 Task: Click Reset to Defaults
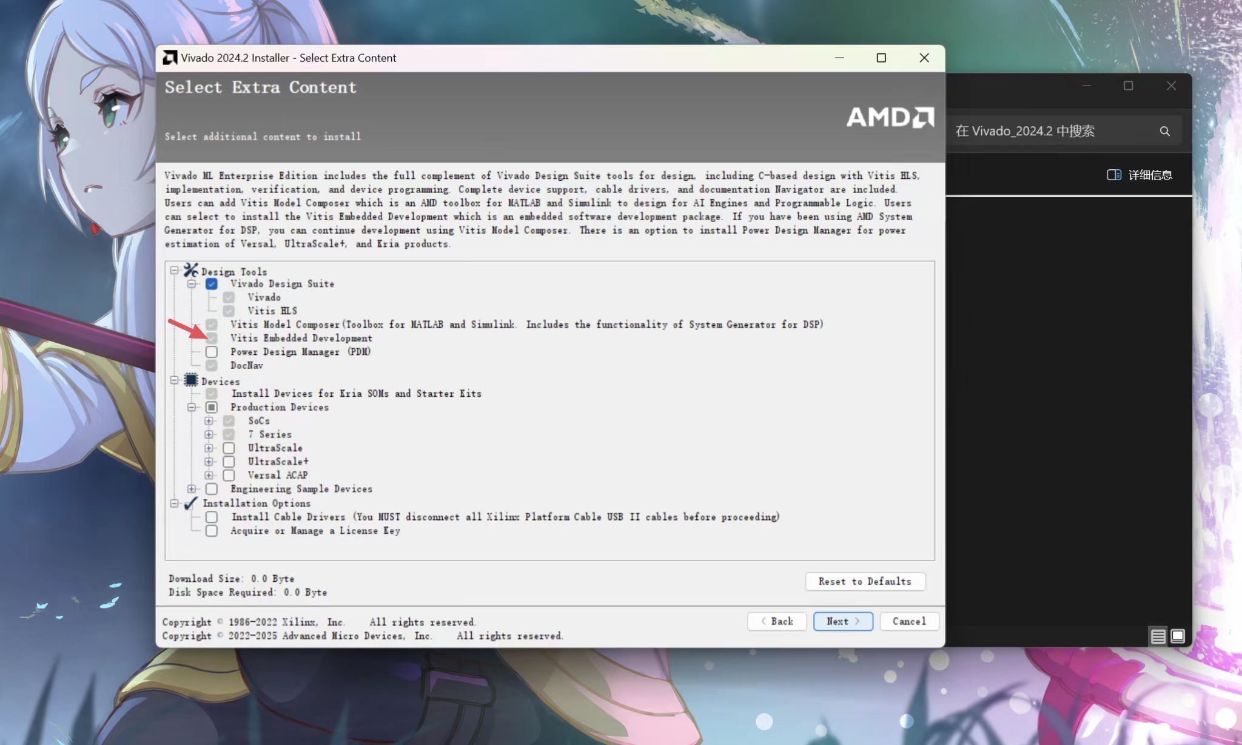pyautogui.click(x=865, y=581)
